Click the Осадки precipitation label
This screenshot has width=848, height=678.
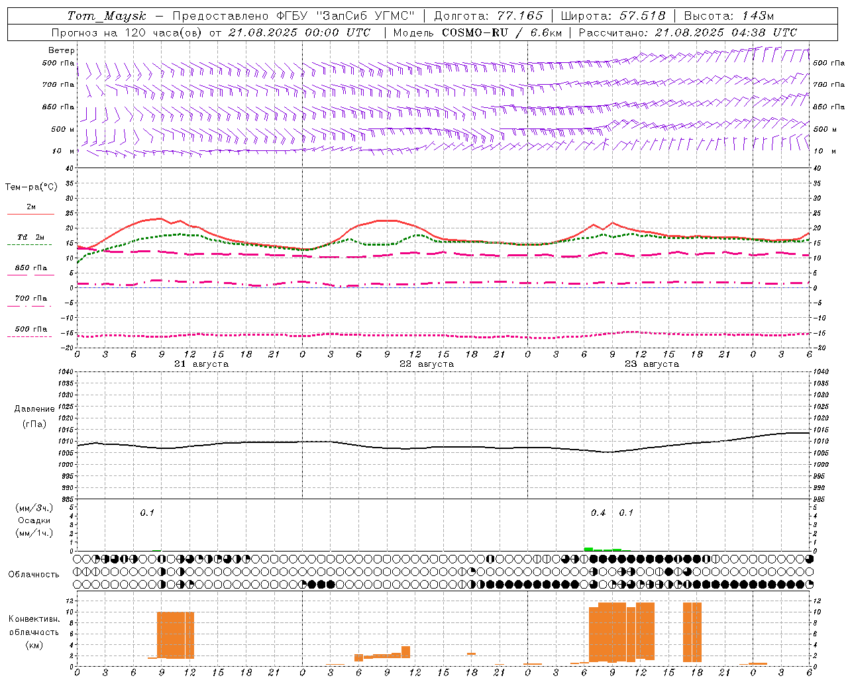point(34,520)
